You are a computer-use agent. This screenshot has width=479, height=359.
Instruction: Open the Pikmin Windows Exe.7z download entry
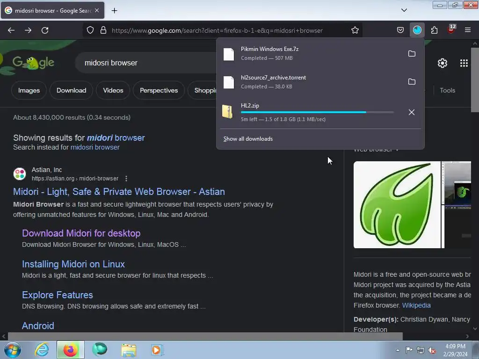tap(311, 54)
